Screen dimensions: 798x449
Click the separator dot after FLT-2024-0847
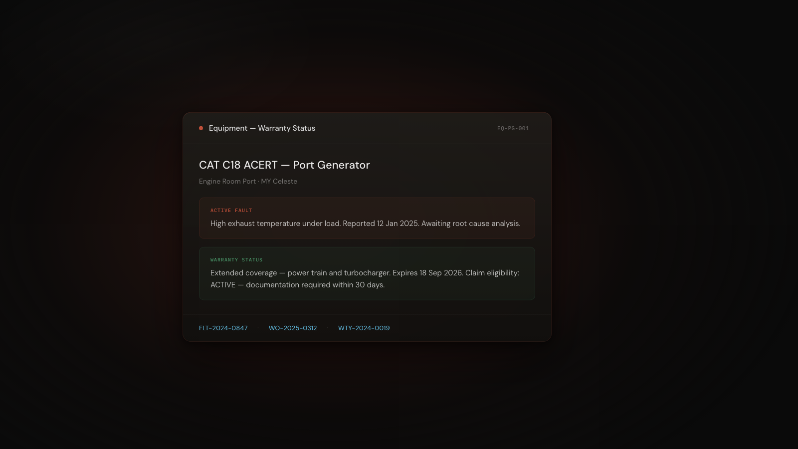(258, 328)
